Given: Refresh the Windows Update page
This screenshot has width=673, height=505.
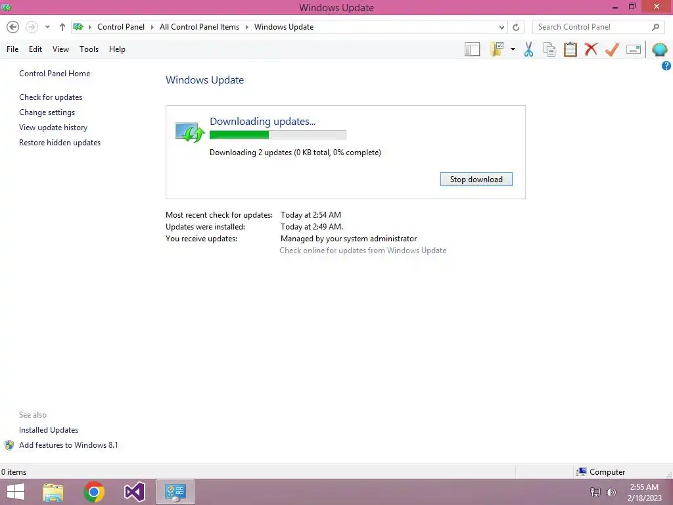Looking at the screenshot, I should 516,27.
